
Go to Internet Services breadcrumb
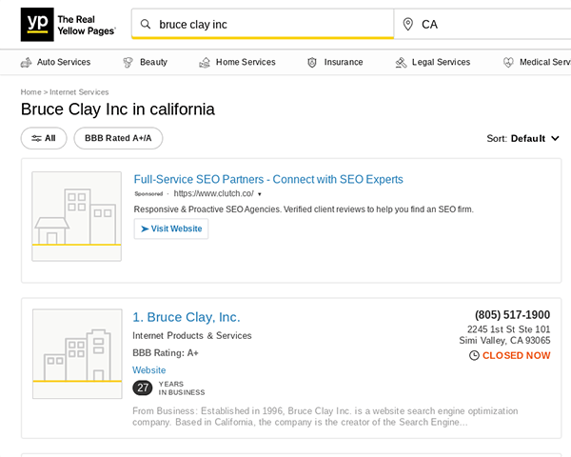click(79, 92)
